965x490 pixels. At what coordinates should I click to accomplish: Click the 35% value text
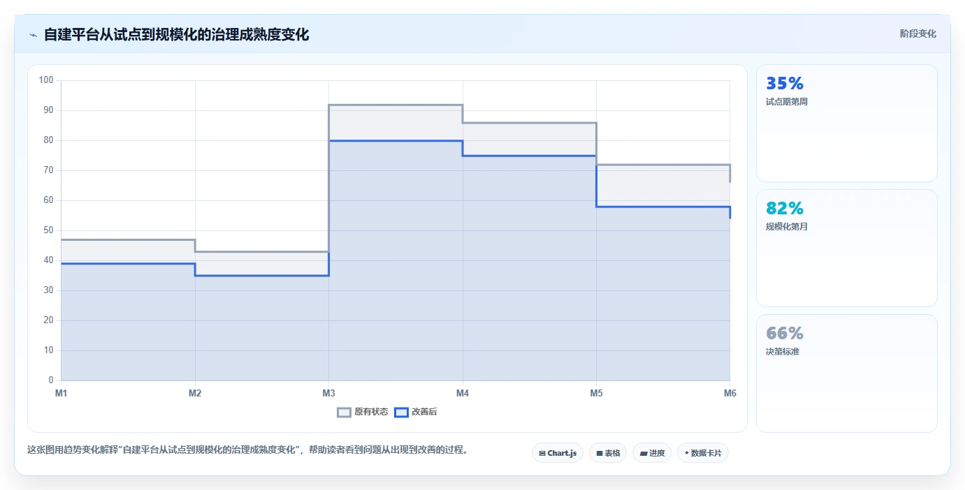785,84
